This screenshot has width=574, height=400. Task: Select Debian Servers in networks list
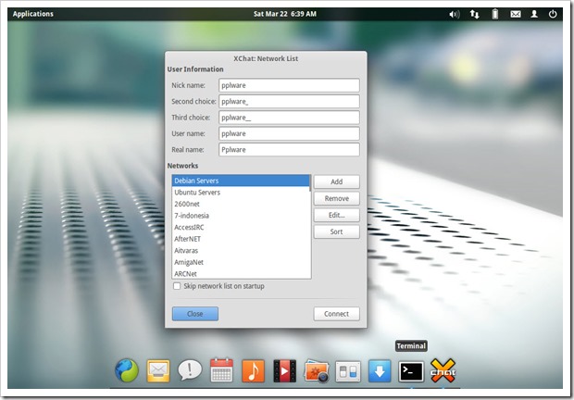point(241,181)
